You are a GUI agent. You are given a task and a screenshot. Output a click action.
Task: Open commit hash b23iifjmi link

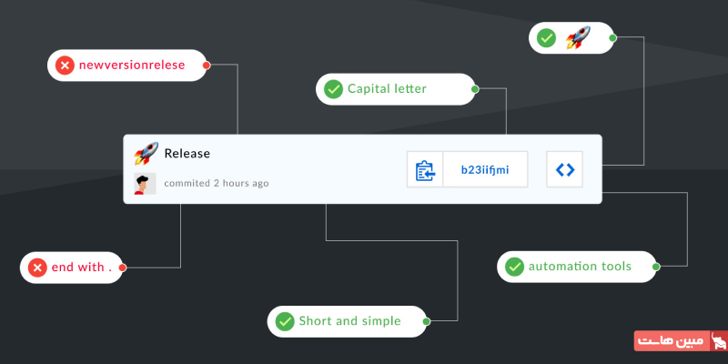[485, 170]
